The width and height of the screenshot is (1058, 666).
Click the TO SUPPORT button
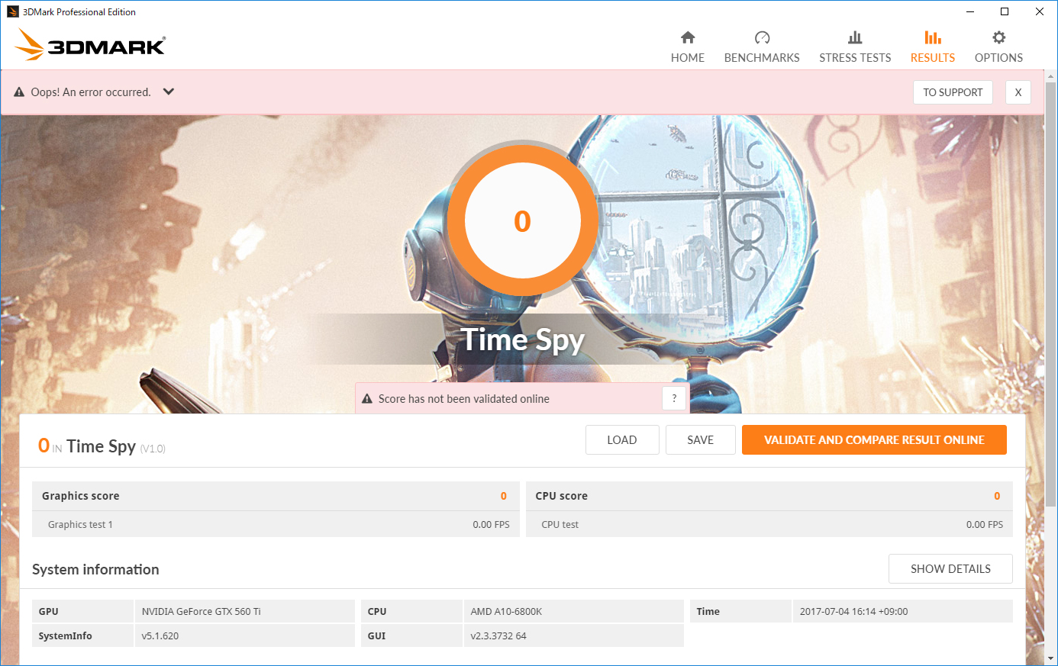click(x=953, y=92)
